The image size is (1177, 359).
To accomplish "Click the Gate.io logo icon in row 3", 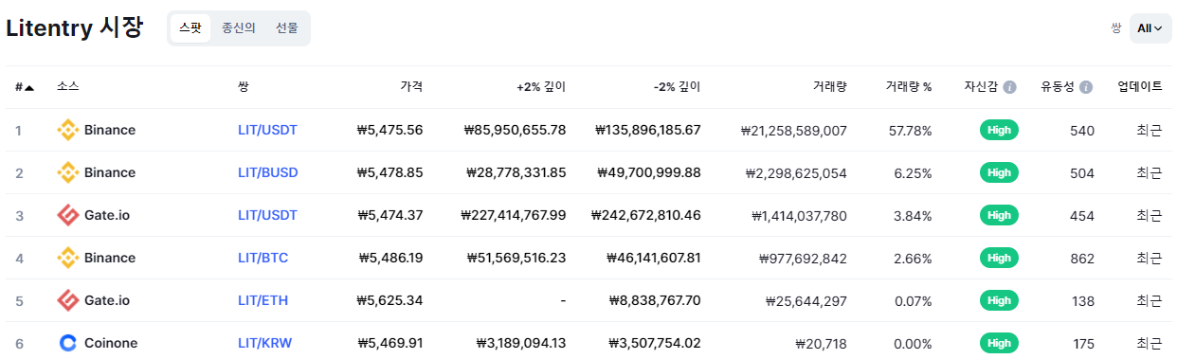I will [x=67, y=215].
